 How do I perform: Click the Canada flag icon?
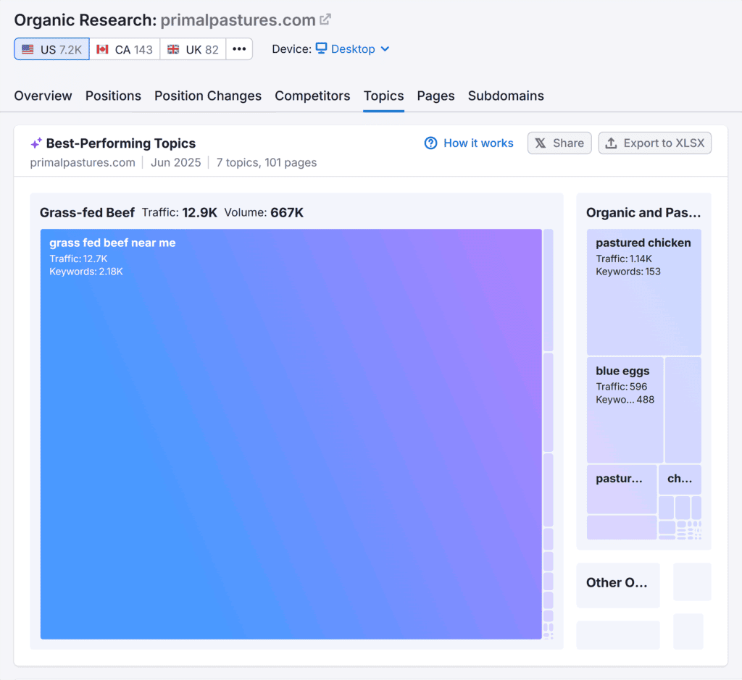(x=101, y=49)
